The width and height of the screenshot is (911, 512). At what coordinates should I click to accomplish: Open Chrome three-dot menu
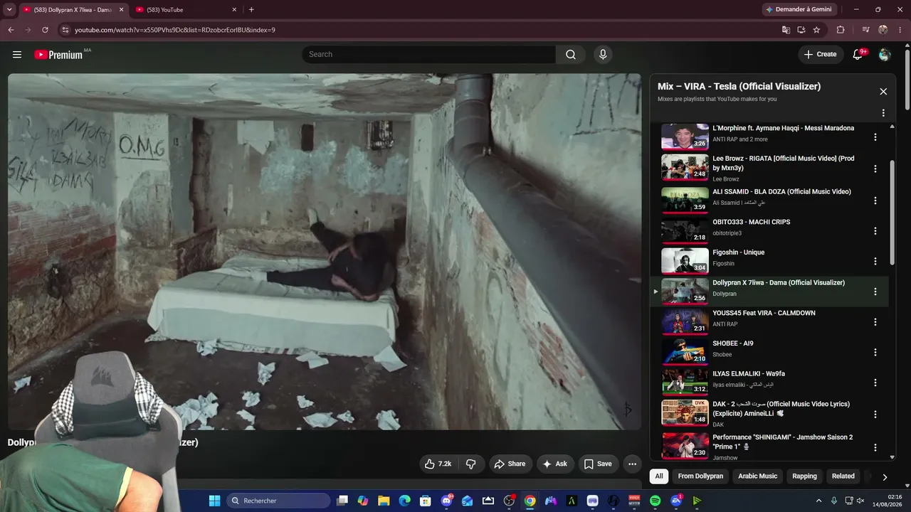tap(900, 30)
